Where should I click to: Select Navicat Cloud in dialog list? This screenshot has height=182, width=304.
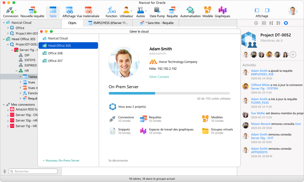pyautogui.click(x=68, y=38)
